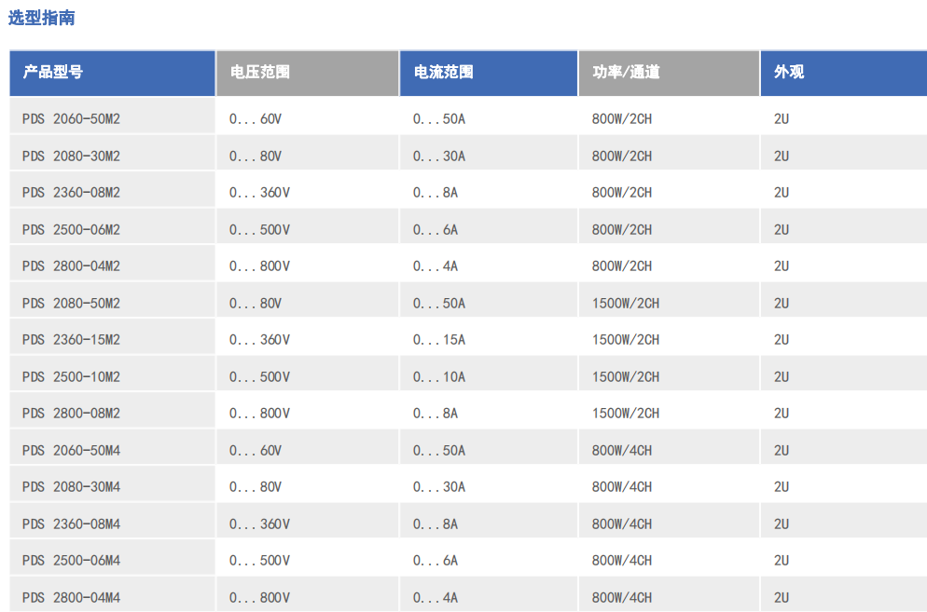Screen dimensions: 927x612
Task: Click 800W/4CH in PDS 2500-06M4 row
Action: [x=622, y=561]
